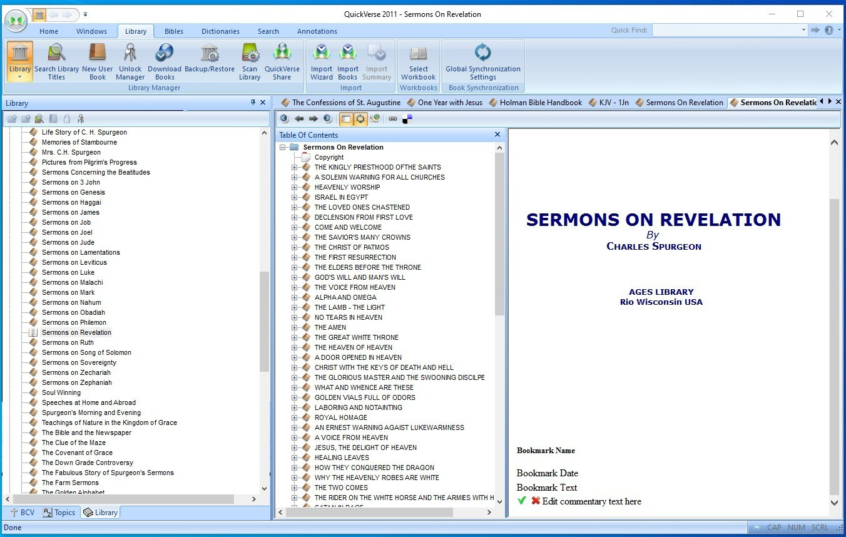
Task: Expand the ALPHA AND OMEGA node
Action: [295, 297]
